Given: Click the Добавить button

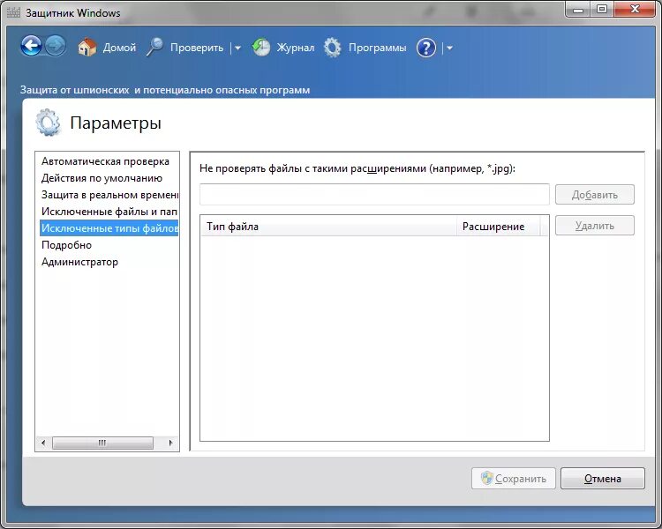Looking at the screenshot, I should coord(594,195).
